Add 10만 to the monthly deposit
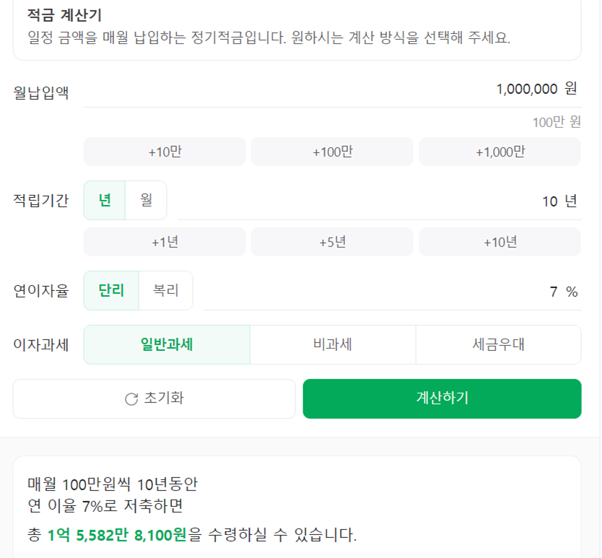Viewport: 602px width, 558px height. (x=165, y=152)
